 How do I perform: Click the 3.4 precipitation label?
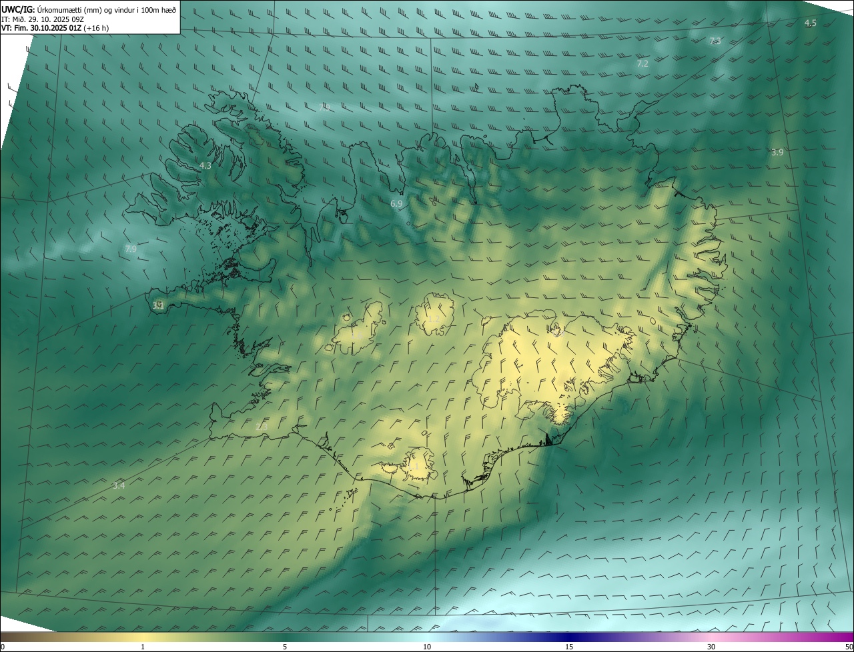coord(119,485)
